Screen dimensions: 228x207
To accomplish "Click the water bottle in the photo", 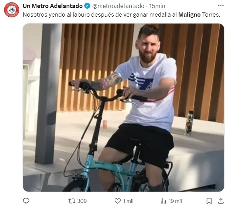I will pyautogui.click(x=188, y=123).
